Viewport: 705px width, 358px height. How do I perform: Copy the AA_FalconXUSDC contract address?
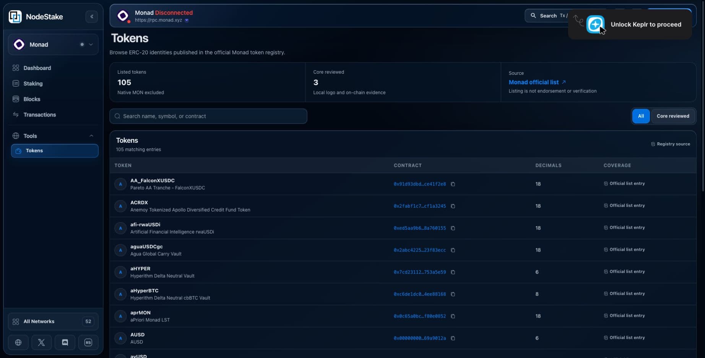click(453, 184)
